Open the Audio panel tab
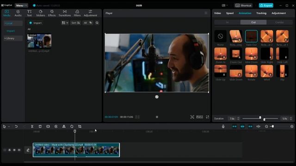 coord(18,13)
